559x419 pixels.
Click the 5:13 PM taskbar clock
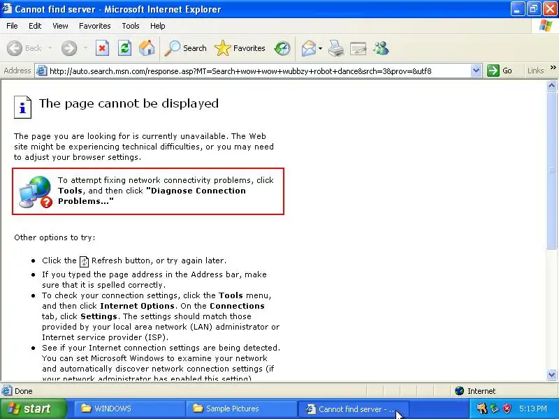coord(533,409)
